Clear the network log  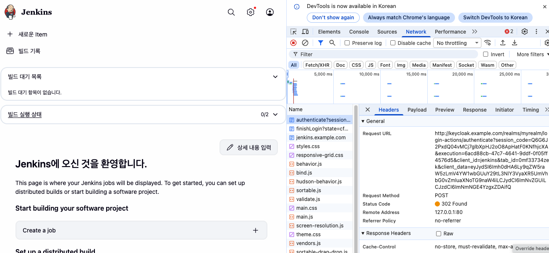tap(305, 43)
